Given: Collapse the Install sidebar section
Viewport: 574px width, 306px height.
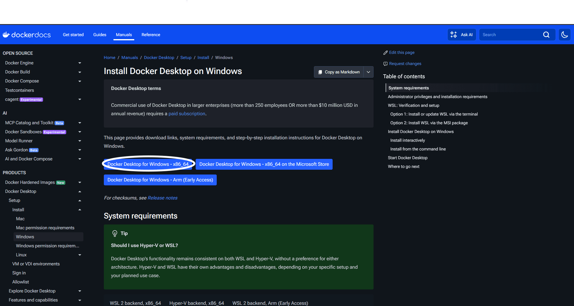Looking at the screenshot, I should pos(80,210).
